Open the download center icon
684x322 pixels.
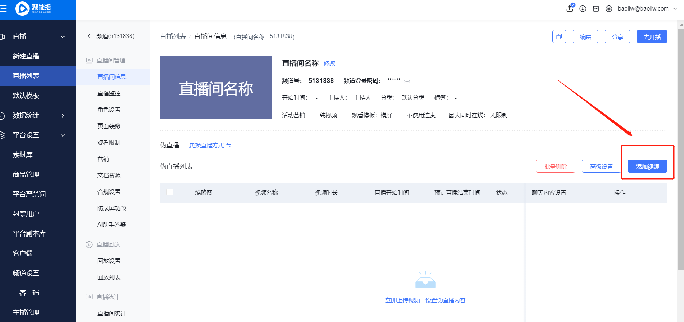point(583,9)
